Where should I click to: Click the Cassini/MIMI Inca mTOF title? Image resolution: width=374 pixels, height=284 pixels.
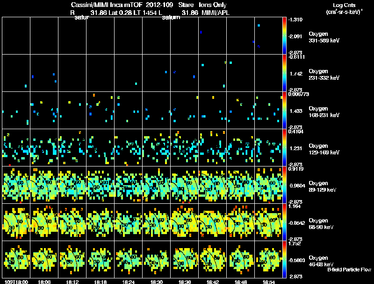click(107, 5)
